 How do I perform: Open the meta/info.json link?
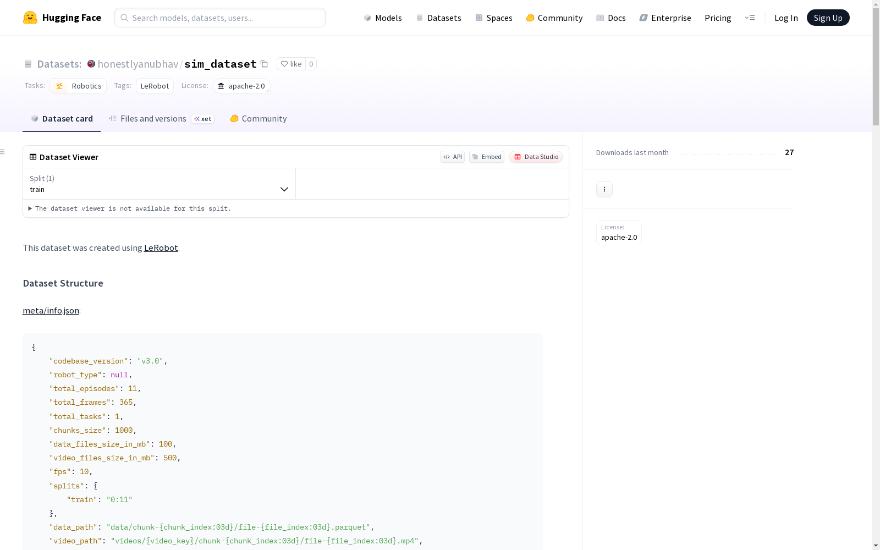[51, 310]
